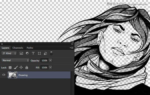Open the Kind filter type dropdown

[x=9, y=53]
